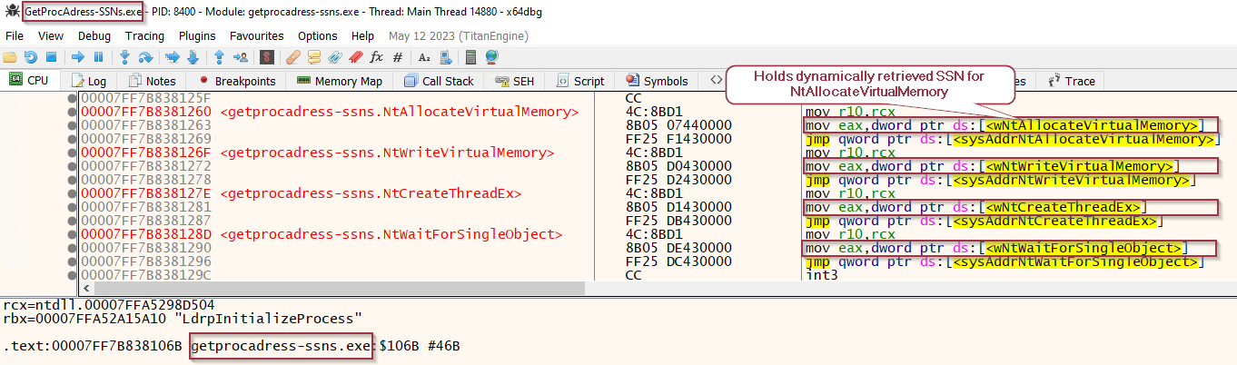Image resolution: width=1237 pixels, height=365 pixels.
Task: Click jmp to sysAddrNtAllocateVirtualMemory instruction
Action: pos(1011,139)
